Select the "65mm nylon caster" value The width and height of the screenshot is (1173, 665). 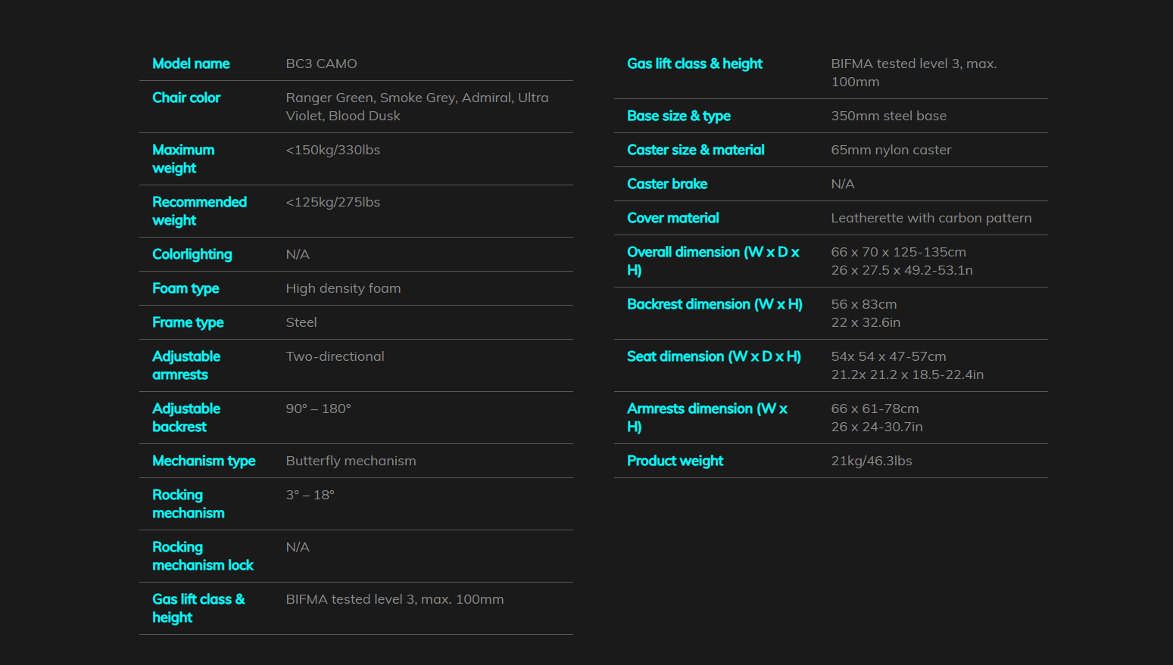891,150
